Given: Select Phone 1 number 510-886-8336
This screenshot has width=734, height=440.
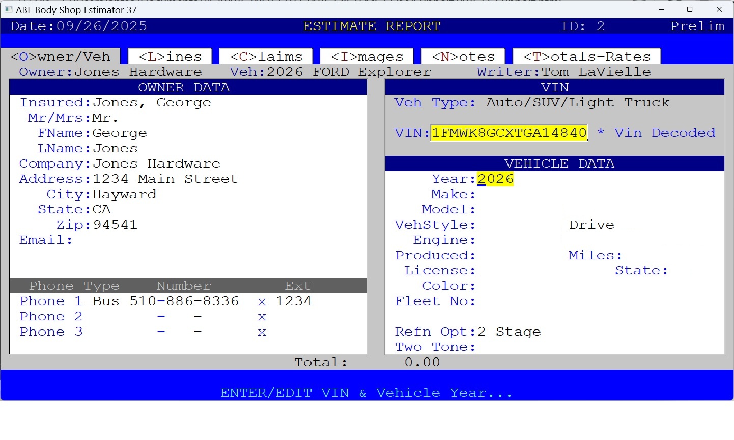Looking at the screenshot, I should pyautogui.click(x=184, y=301).
